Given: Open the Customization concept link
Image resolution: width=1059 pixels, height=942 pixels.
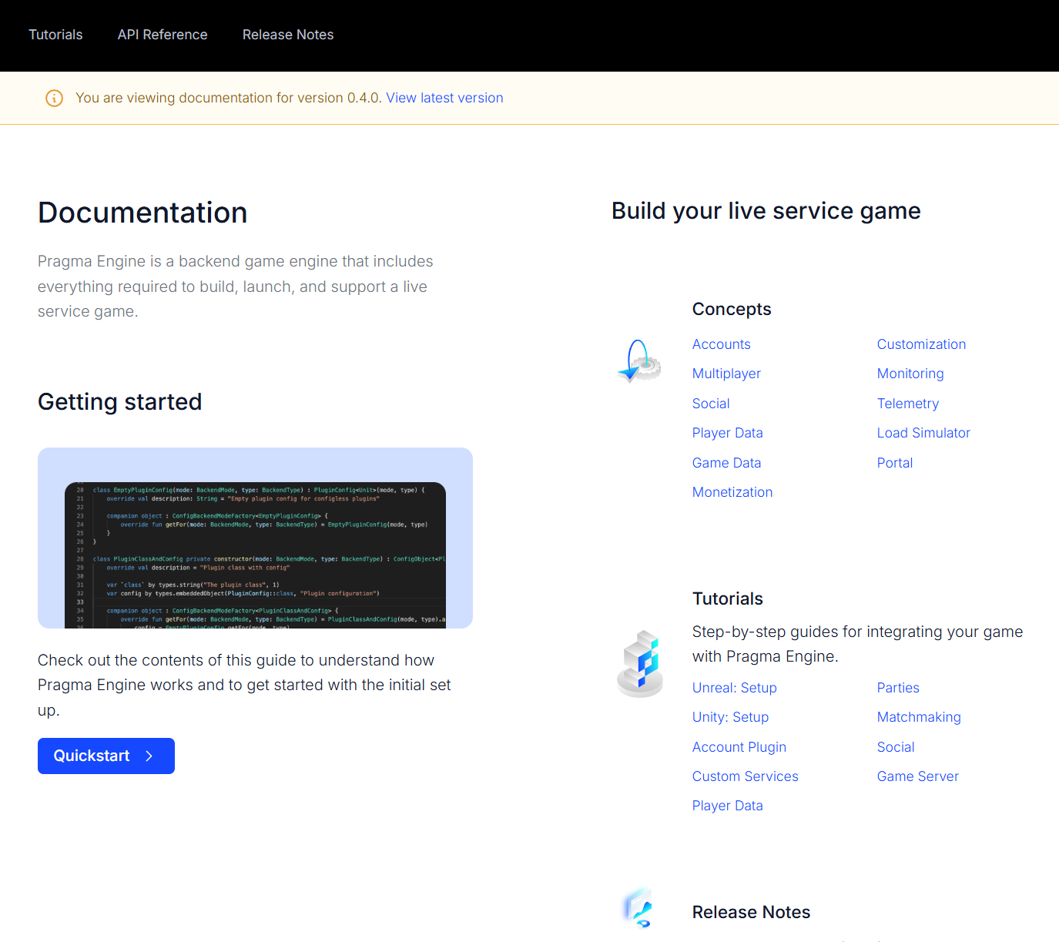Looking at the screenshot, I should coord(921,344).
